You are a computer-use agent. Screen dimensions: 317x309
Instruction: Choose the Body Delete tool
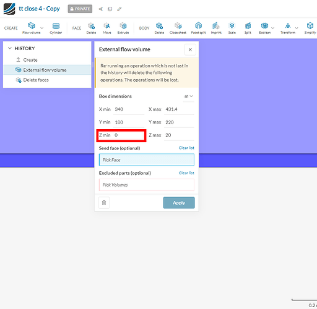[159, 28]
